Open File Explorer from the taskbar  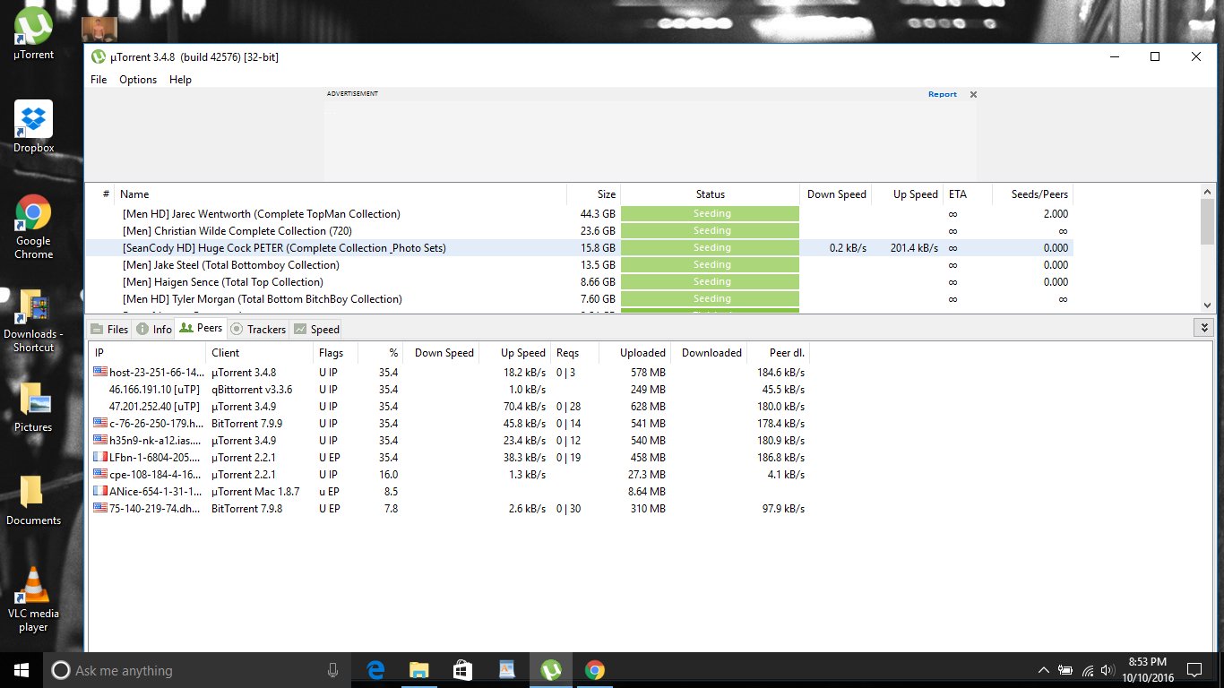tap(418, 670)
